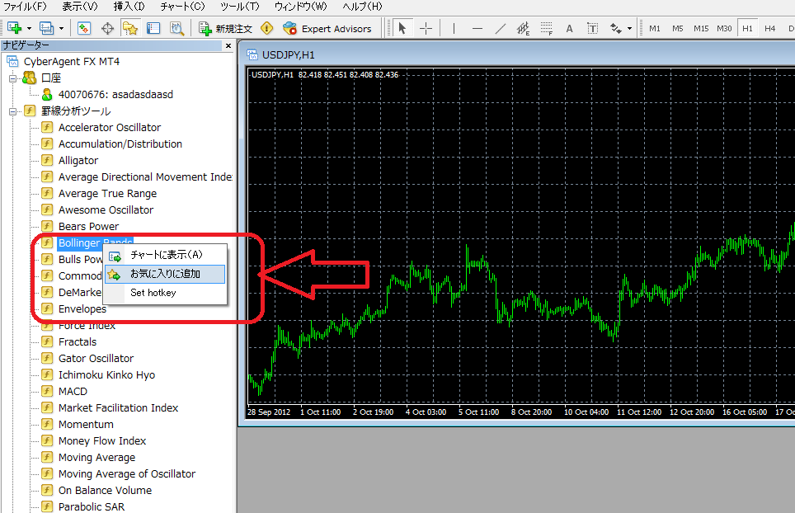The image size is (795, 513).
Task: Select the MACD indicator
Action: pos(73,391)
